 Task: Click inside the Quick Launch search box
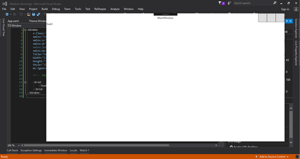(252, 3)
